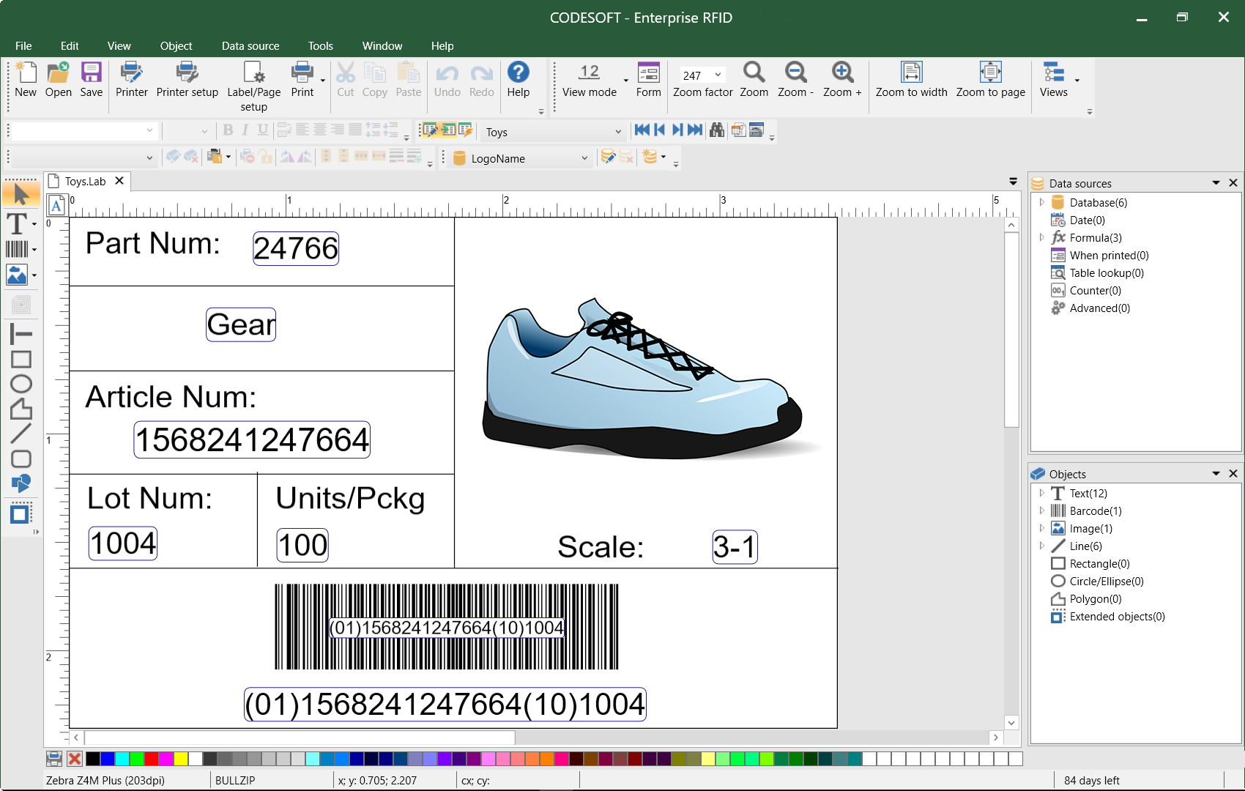Select the Rectangle drawing tool
The height and width of the screenshot is (791, 1245).
pos(21,360)
